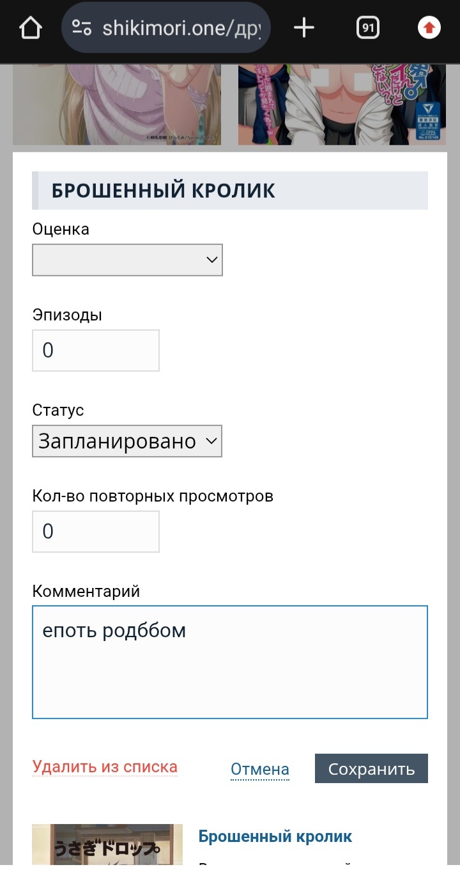
Task: Open the top right anime cover image
Action: [x=342, y=105]
